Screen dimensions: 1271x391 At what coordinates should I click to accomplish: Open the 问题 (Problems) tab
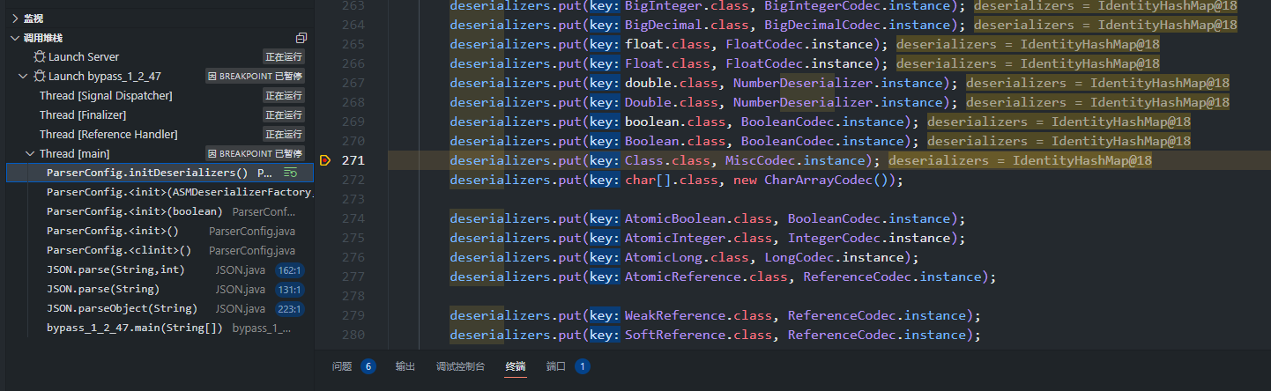[x=342, y=366]
